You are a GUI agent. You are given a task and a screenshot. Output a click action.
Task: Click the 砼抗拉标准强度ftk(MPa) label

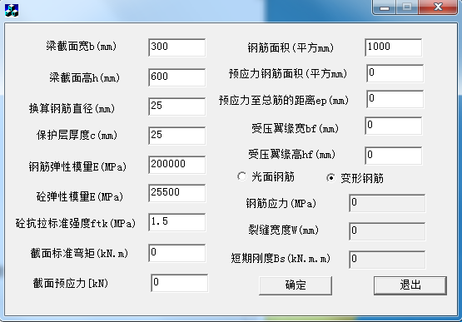pyautogui.click(x=76, y=223)
